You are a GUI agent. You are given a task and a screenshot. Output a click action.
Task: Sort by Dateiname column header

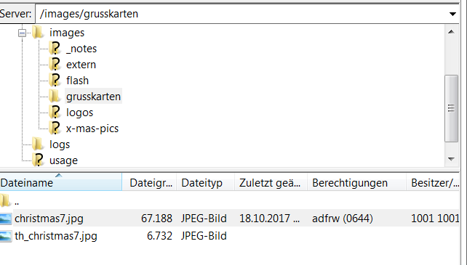(61, 182)
